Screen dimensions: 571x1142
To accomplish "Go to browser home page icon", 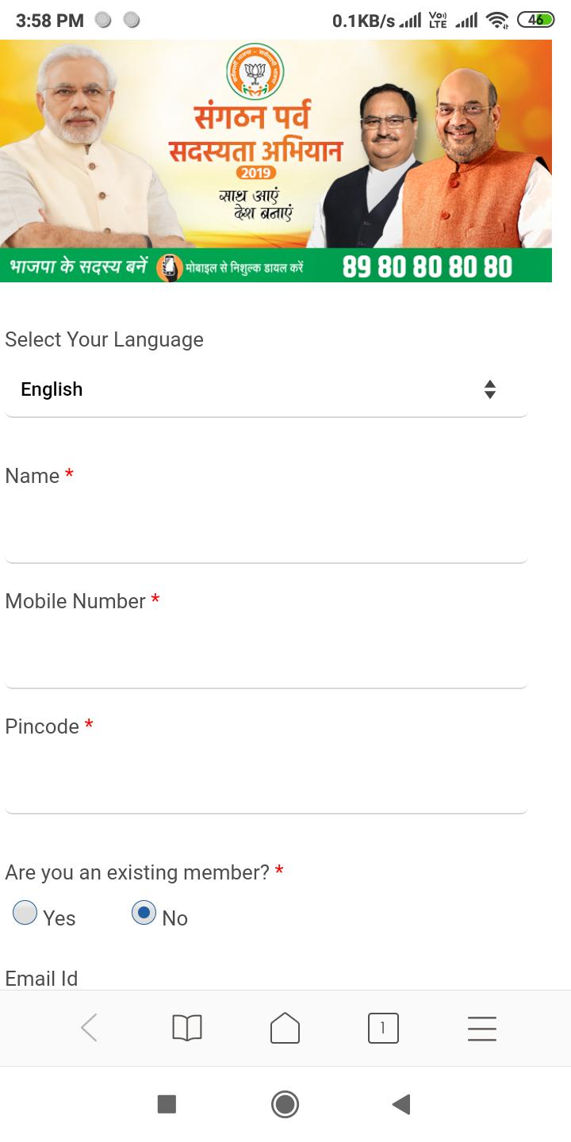I will (x=285, y=1028).
